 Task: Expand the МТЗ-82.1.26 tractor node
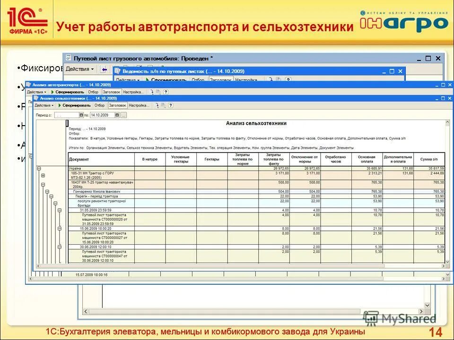pyautogui.click(x=43, y=176)
